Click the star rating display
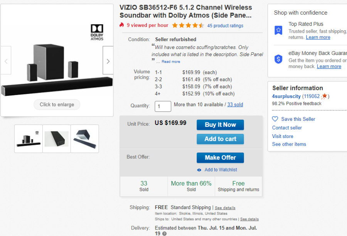Viewport: 347px width, 236px height. [188, 25]
